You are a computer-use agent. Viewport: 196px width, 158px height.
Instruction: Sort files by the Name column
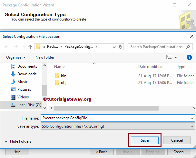point(60,67)
